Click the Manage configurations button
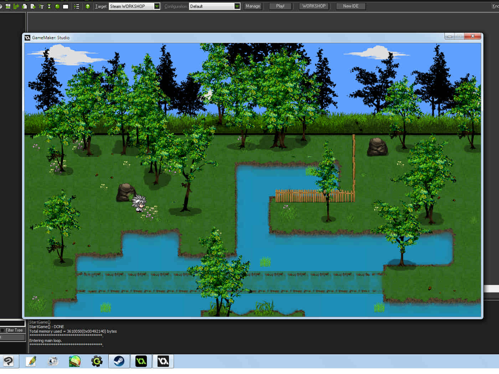The image size is (499, 374). click(x=253, y=6)
